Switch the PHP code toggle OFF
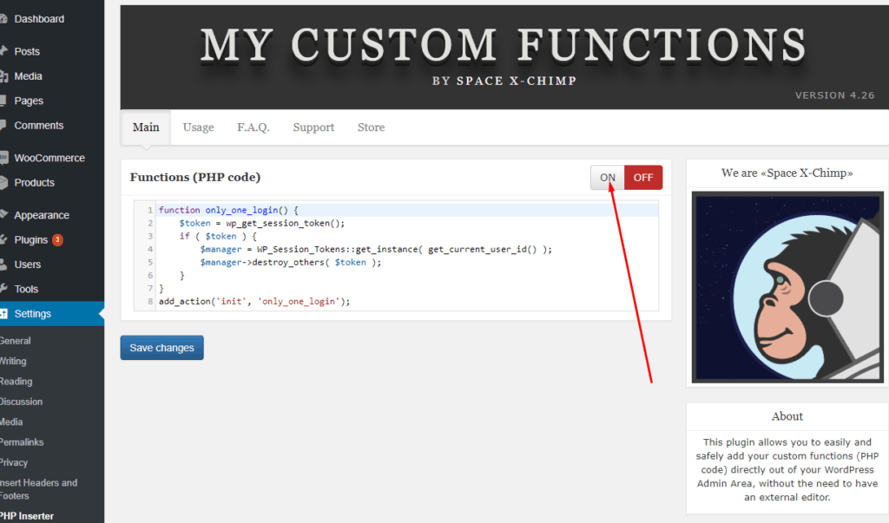Screen dimensions: 889x523 click(643, 178)
